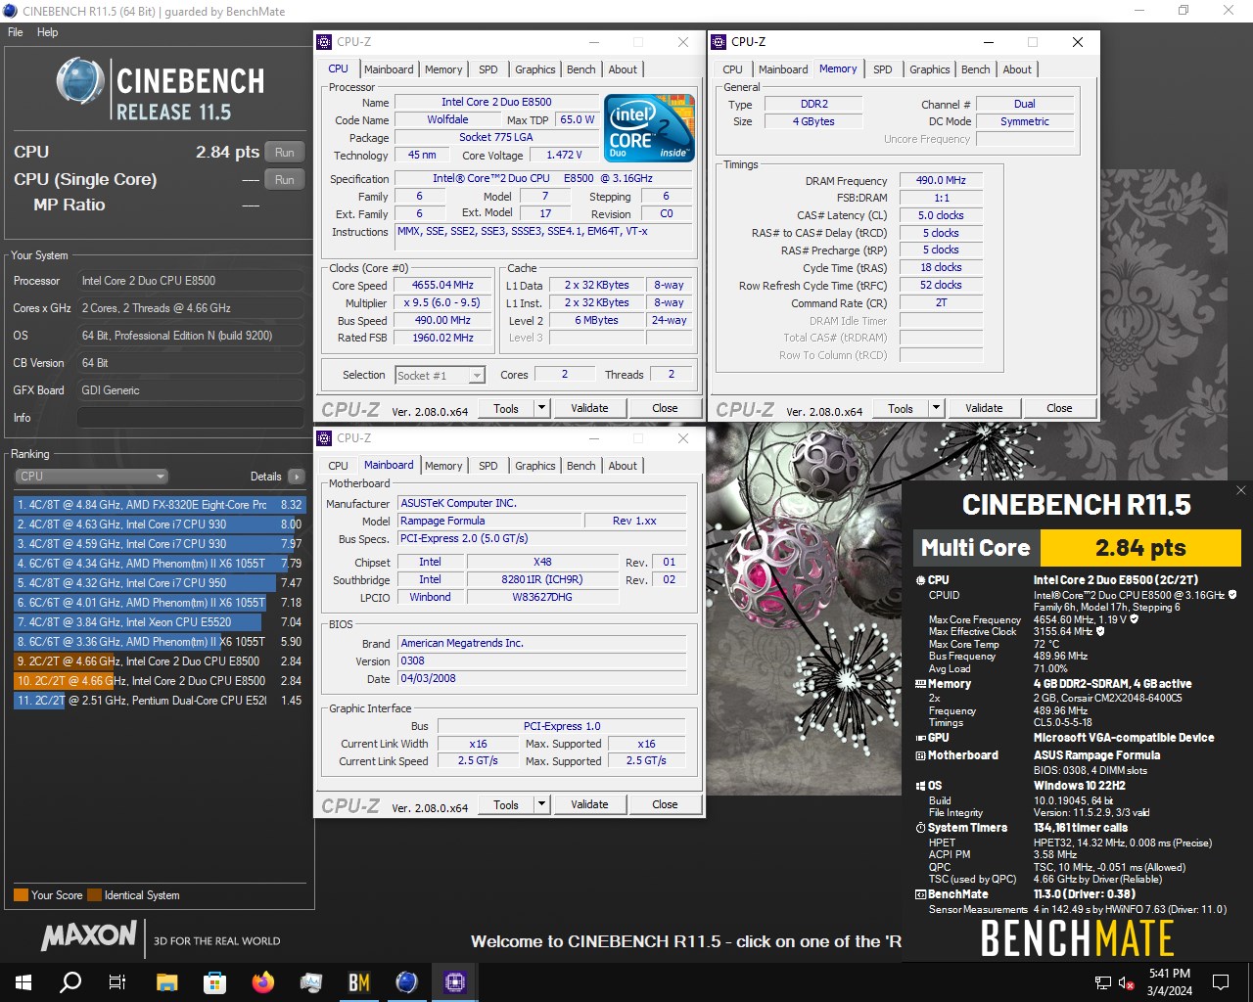Screen dimensions: 1253x1002
Task: Click the Intel Core 2 Duo logo
Action: pos(649,128)
